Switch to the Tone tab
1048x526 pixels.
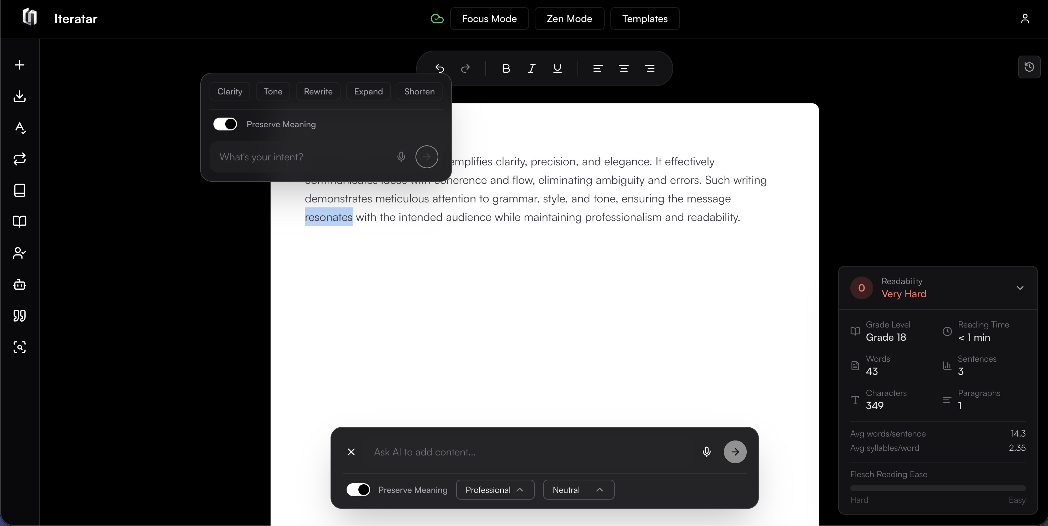point(273,91)
